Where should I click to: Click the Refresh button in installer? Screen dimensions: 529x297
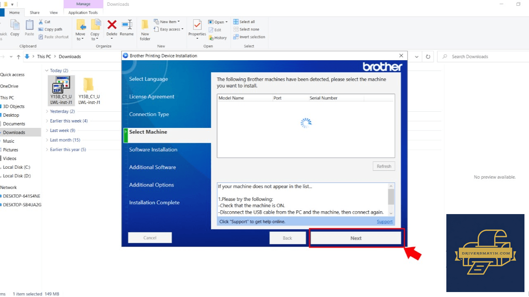[x=384, y=166]
